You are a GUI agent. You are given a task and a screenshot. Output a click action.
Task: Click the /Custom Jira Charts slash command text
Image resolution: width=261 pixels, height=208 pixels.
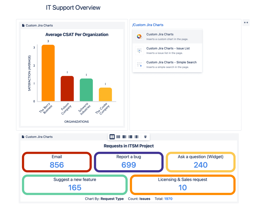(x=148, y=25)
